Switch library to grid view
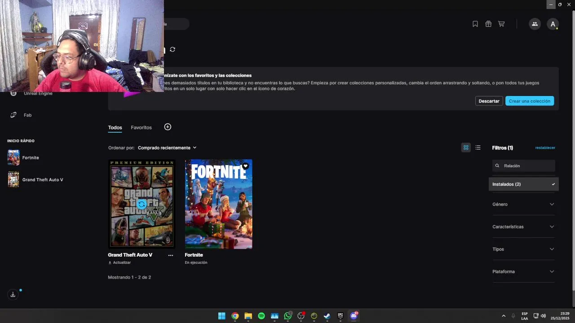 [466, 148]
